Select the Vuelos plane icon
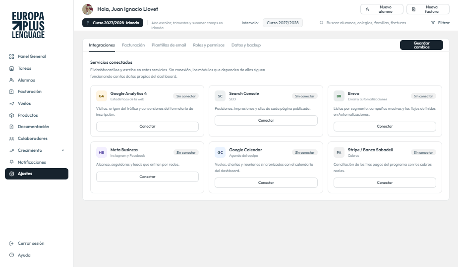 point(12,103)
